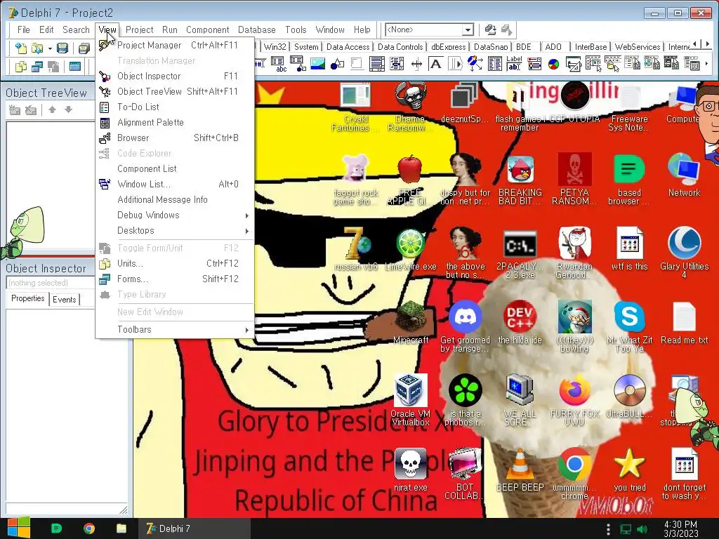Viewport: 719px width, 539px height.
Task: Choose Project Manager from View menu
Action: pos(176,46)
